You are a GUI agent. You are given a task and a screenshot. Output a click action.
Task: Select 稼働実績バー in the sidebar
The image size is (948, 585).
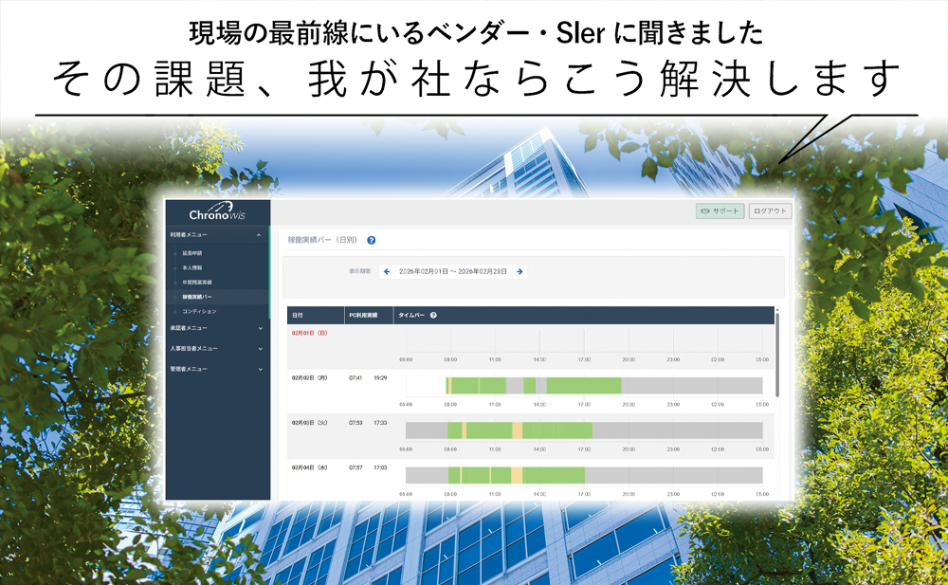(x=197, y=297)
